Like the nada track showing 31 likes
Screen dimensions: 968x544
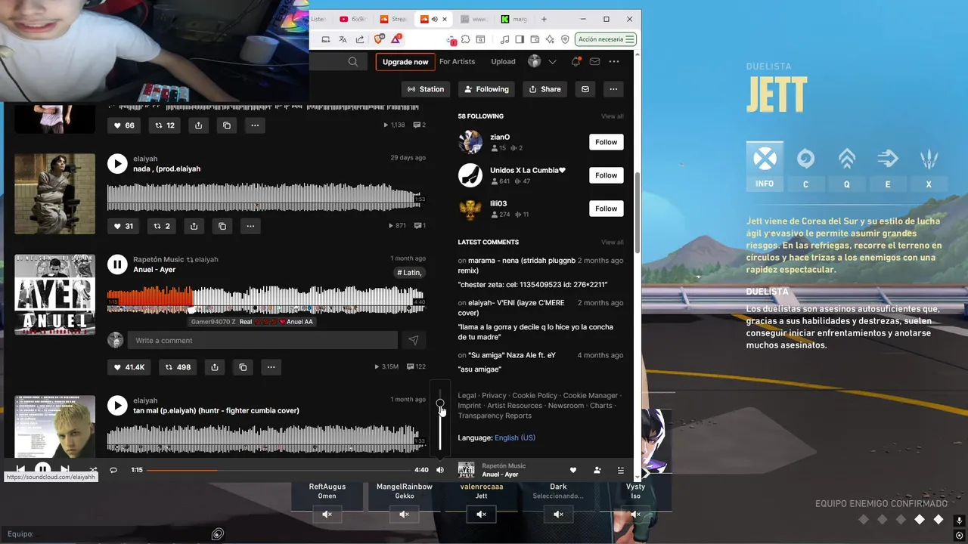pos(123,226)
